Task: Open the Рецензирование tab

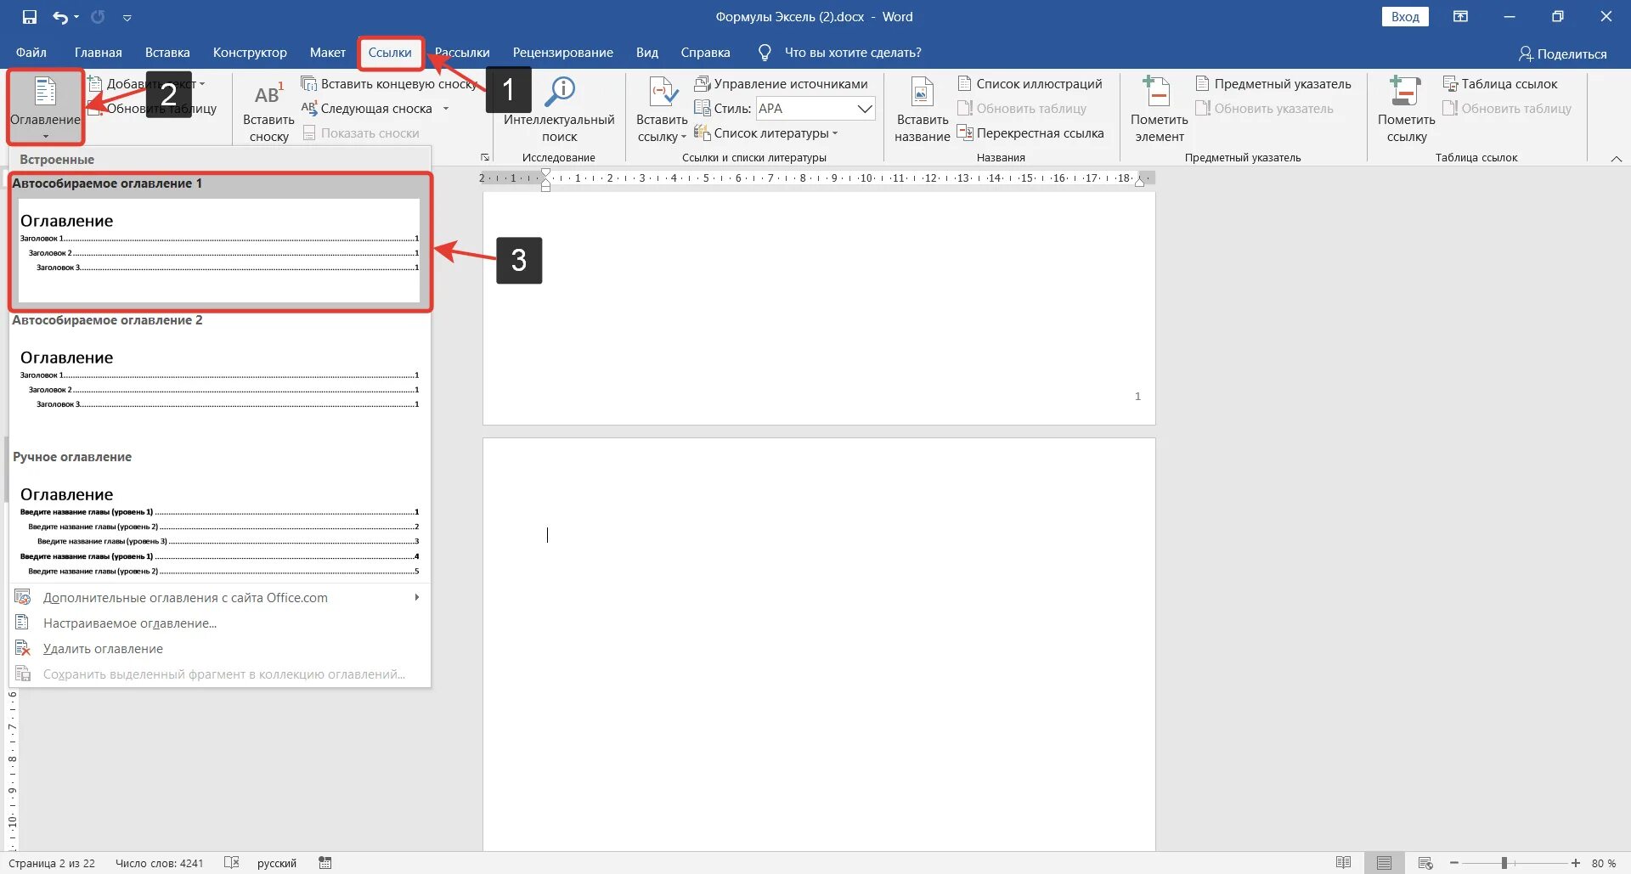Action: pos(562,53)
